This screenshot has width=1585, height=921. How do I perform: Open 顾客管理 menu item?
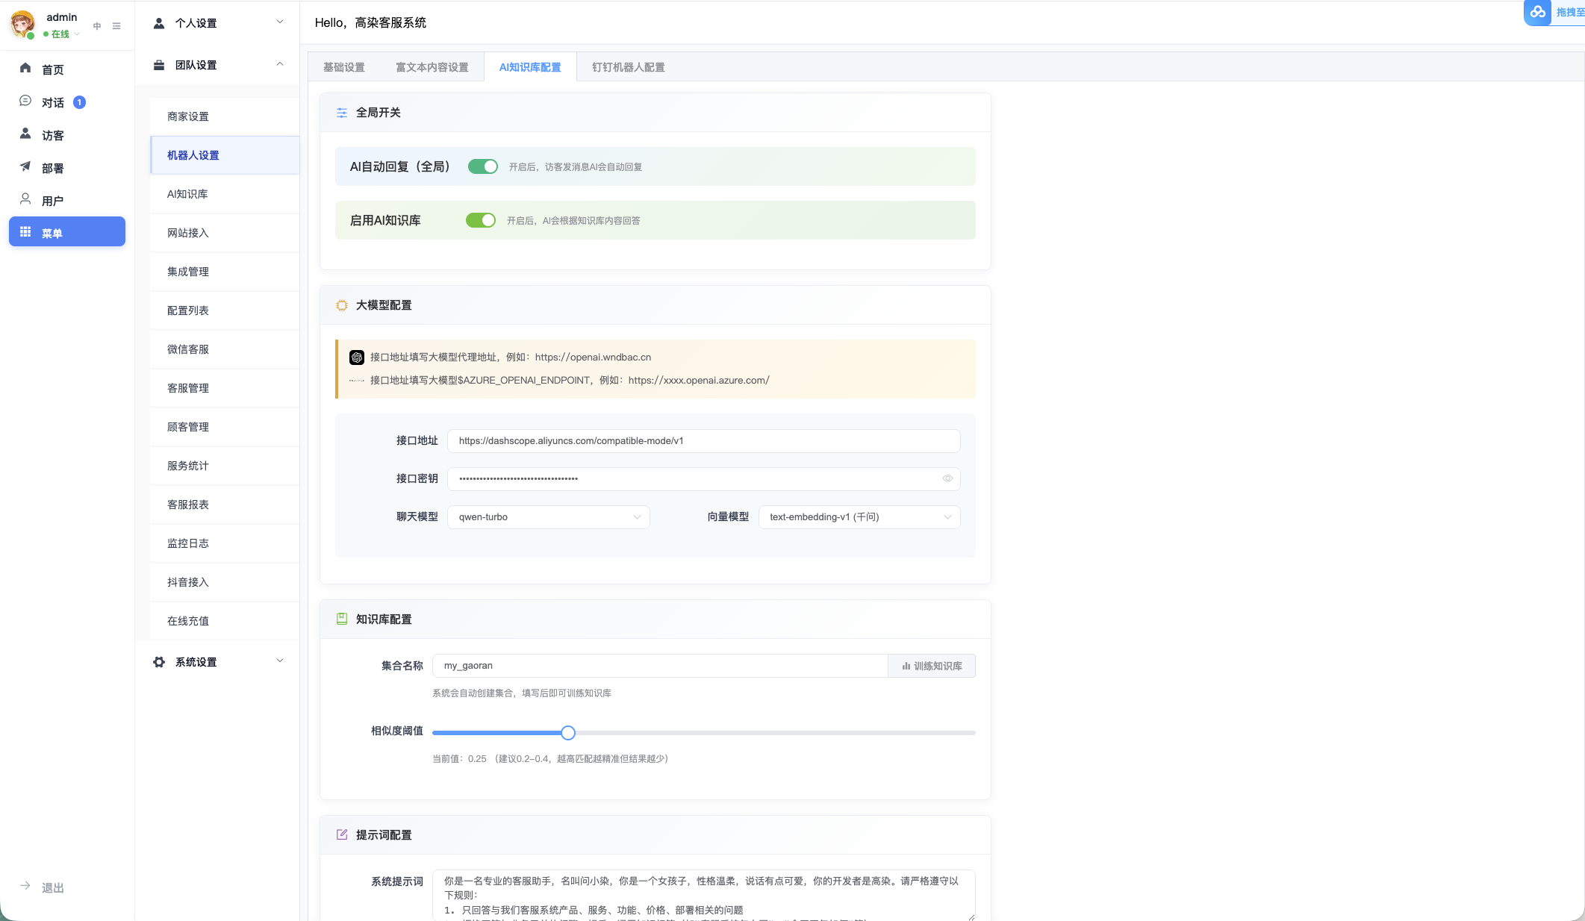[225, 427]
